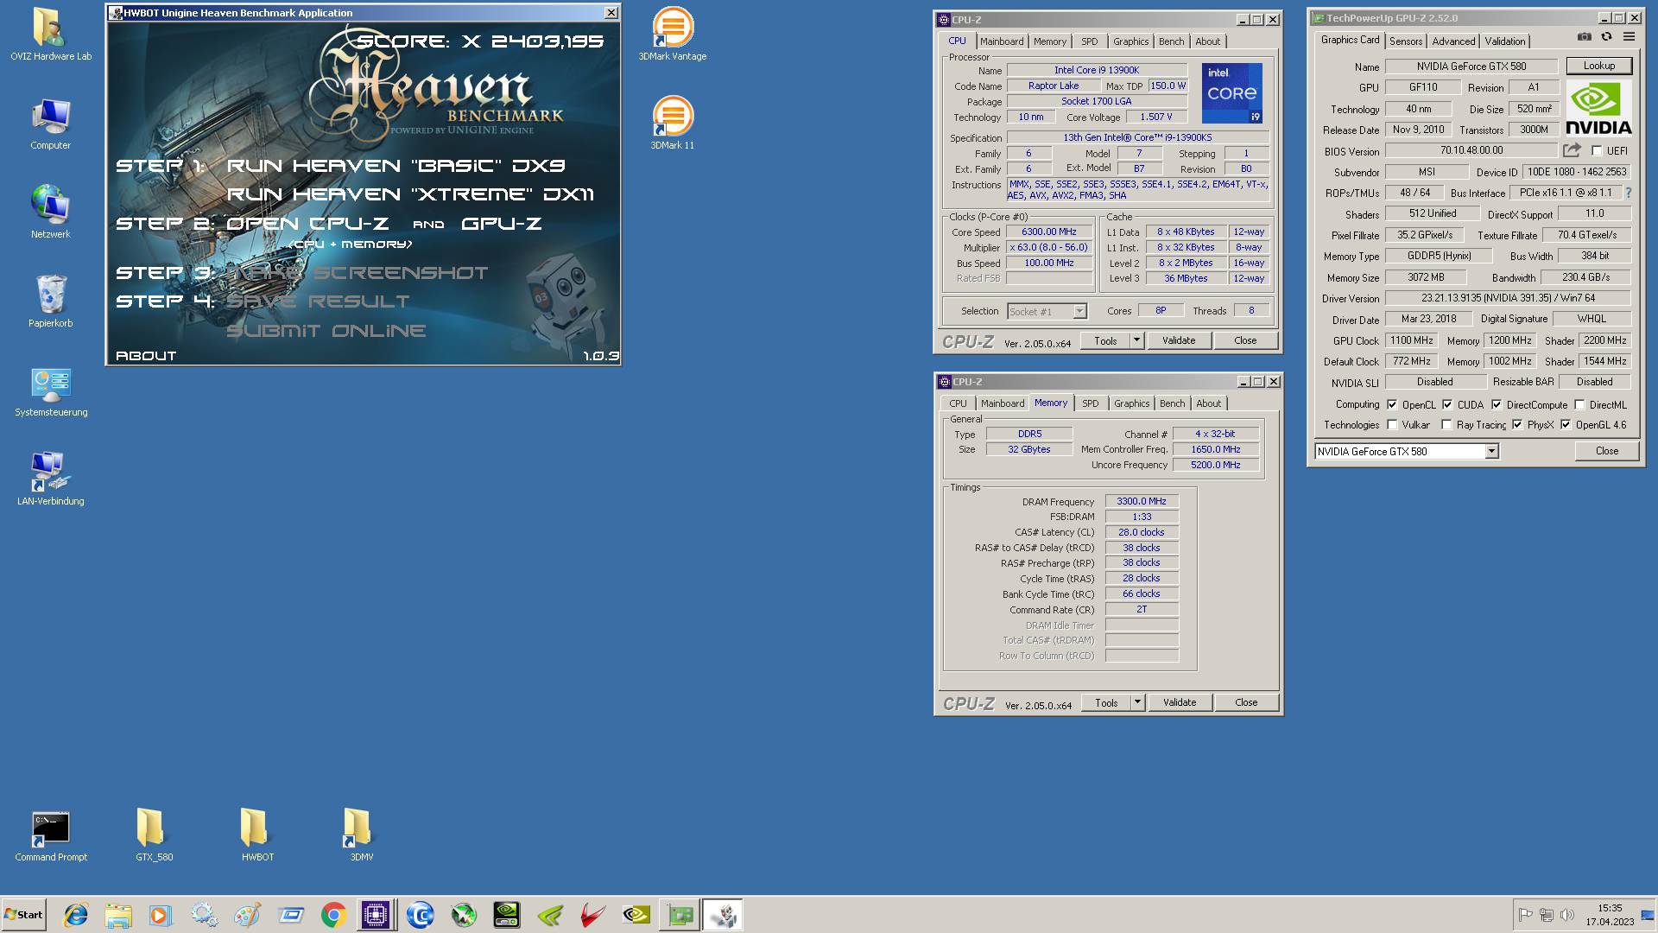Run Heaven "Basic" DX9 benchmark
The width and height of the screenshot is (1658, 933).
(x=396, y=166)
